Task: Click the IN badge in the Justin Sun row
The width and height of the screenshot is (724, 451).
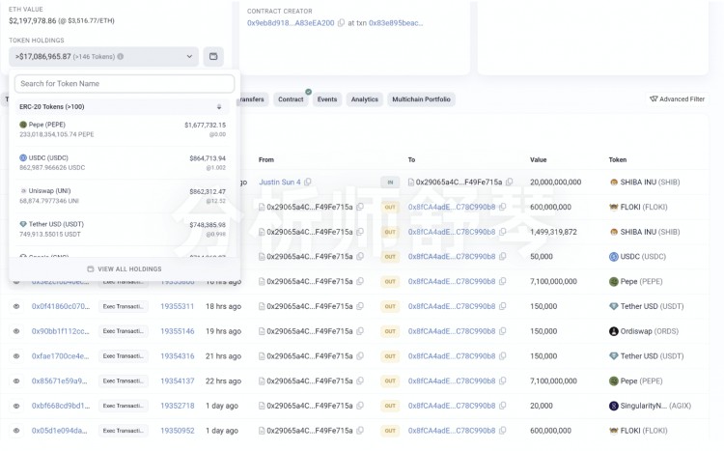Action: click(x=390, y=183)
